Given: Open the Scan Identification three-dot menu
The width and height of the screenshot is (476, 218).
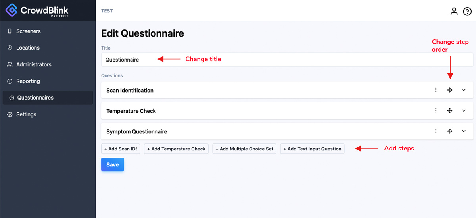Looking at the screenshot, I should [x=436, y=90].
